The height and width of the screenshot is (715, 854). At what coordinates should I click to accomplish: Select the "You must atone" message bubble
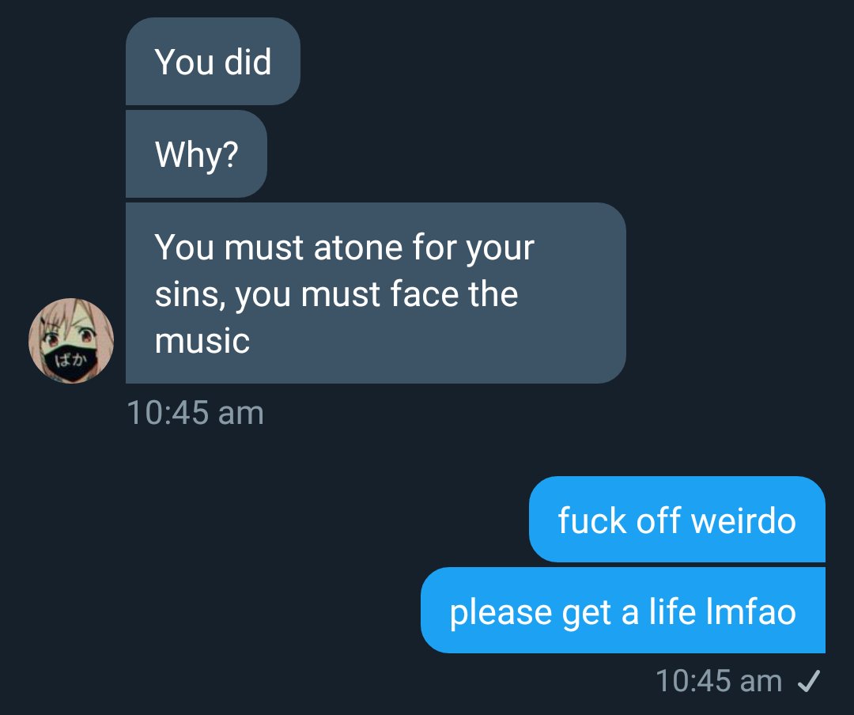click(x=375, y=293)
